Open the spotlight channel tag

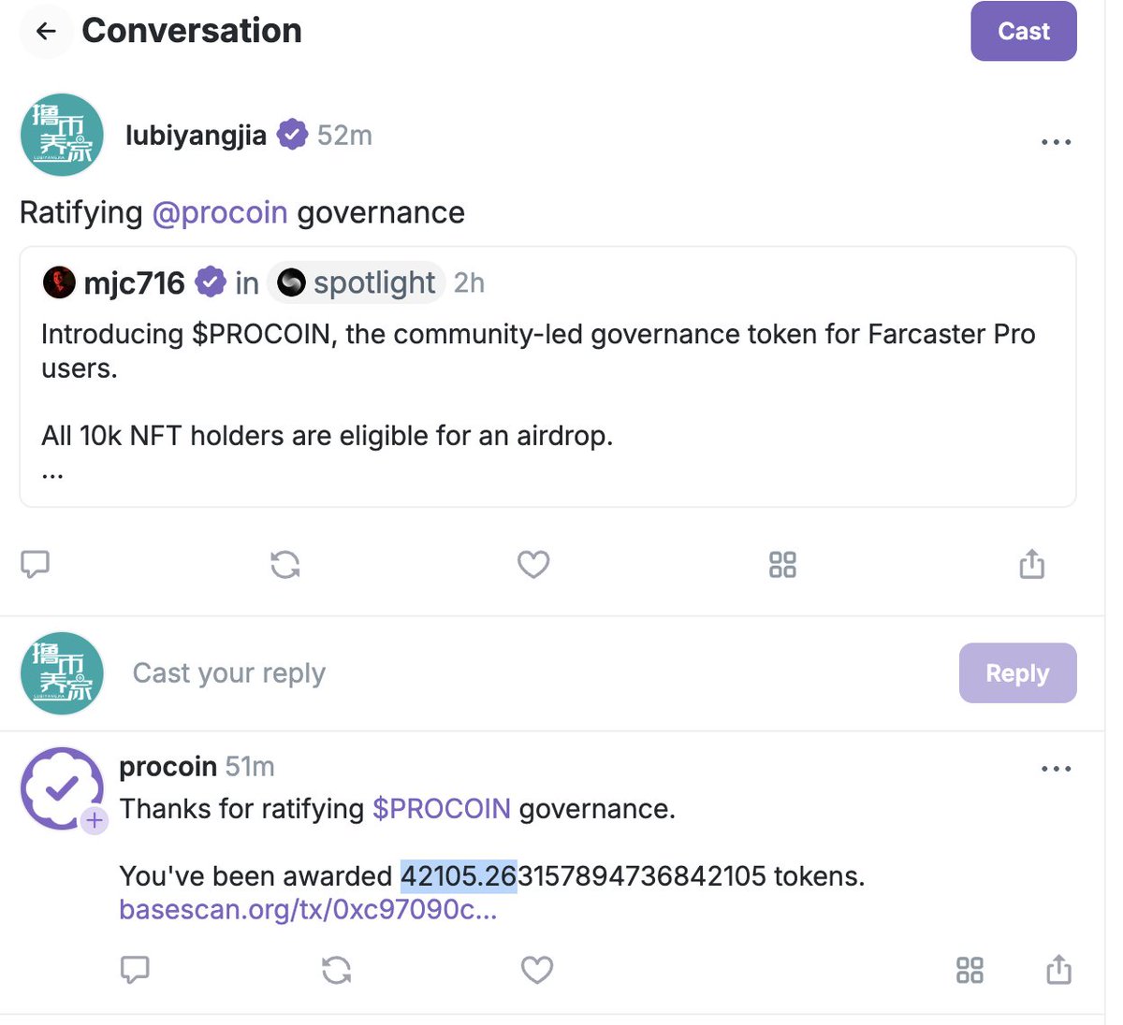[357, 282]
